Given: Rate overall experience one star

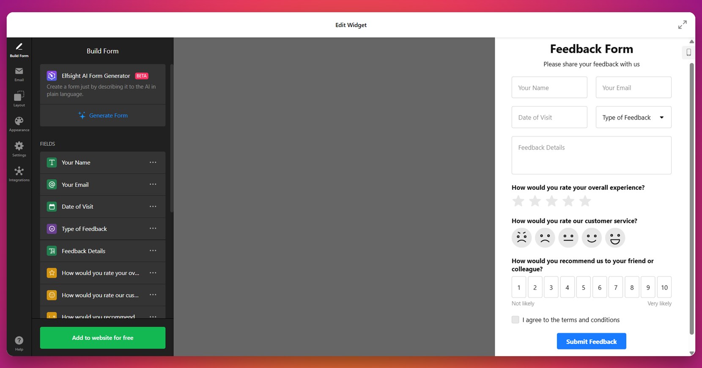Looking at the screenshot, I should (518, 201).
